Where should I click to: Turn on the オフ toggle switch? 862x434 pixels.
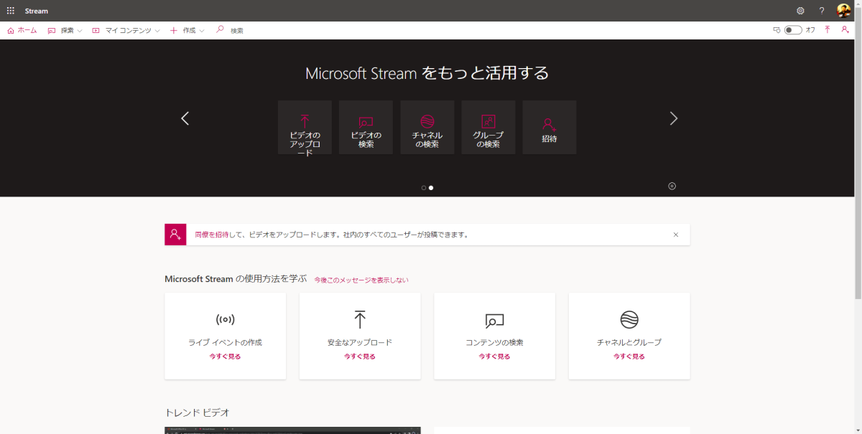click(x=792, y=29)
